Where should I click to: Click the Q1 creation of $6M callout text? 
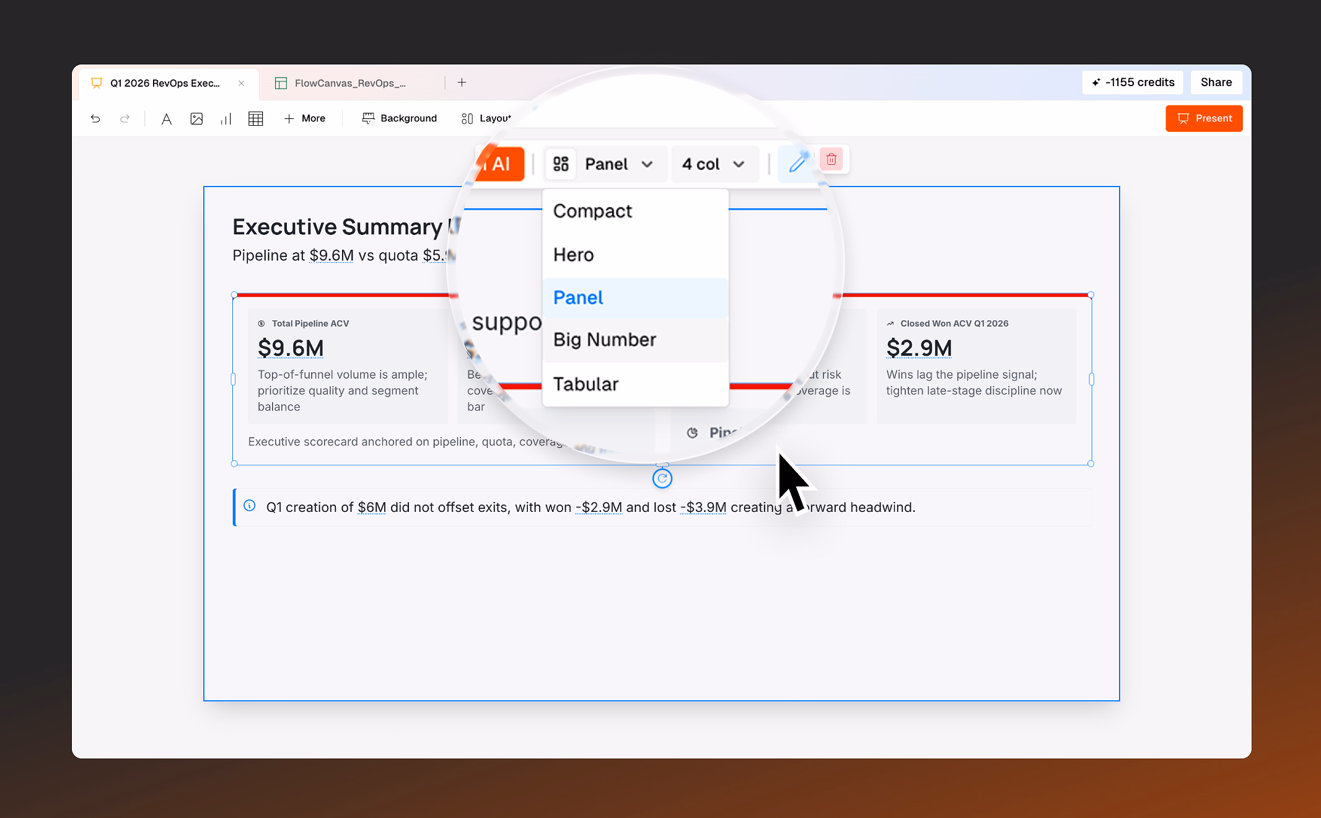click(590, 508)
